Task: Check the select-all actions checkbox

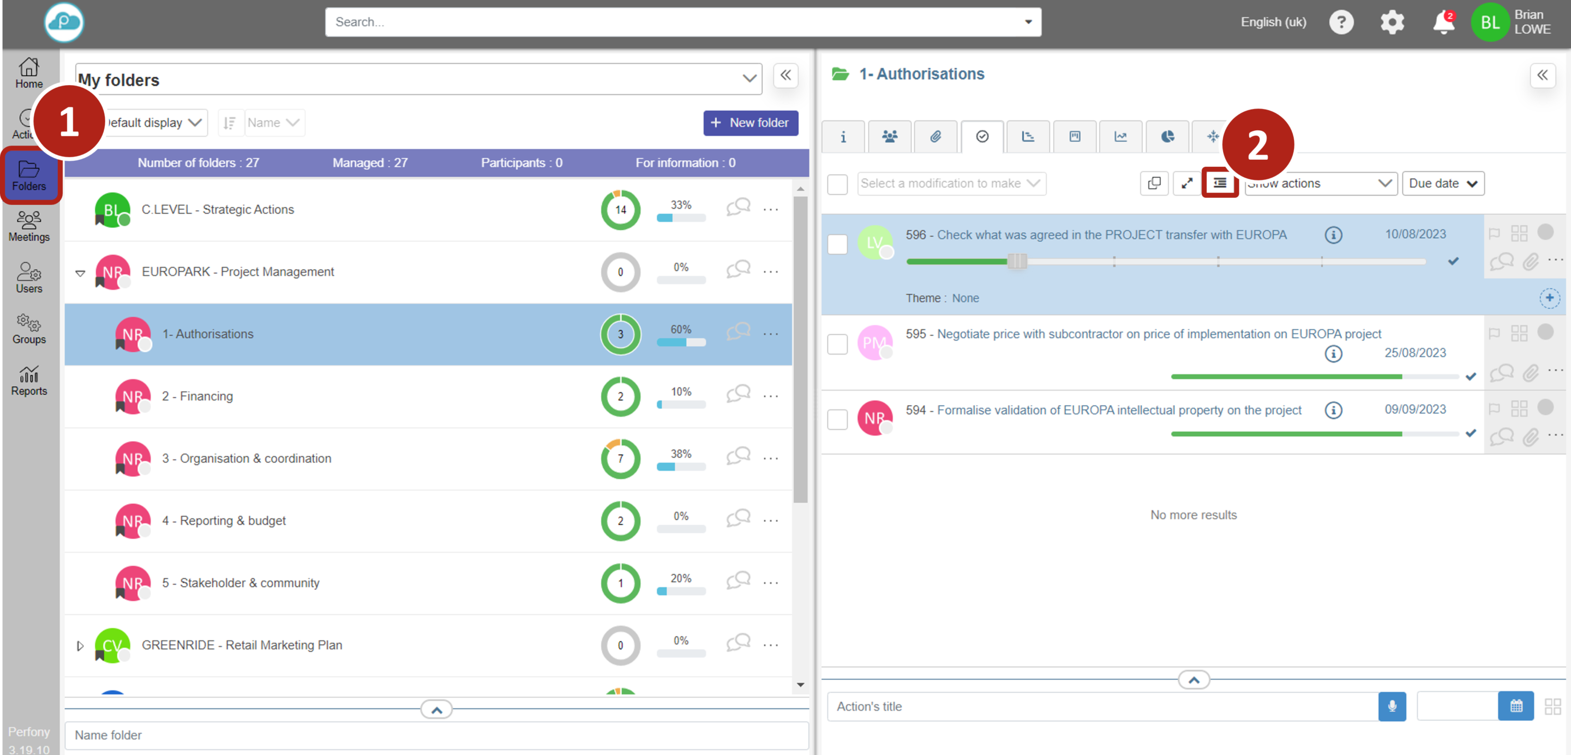Action: 837,184
